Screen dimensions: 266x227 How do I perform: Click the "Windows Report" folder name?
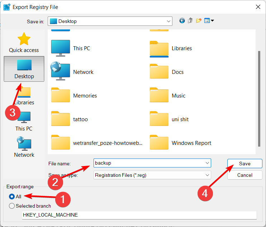point(191,143)
